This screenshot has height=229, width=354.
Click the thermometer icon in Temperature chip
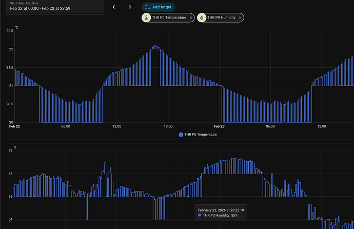point(147,18)
